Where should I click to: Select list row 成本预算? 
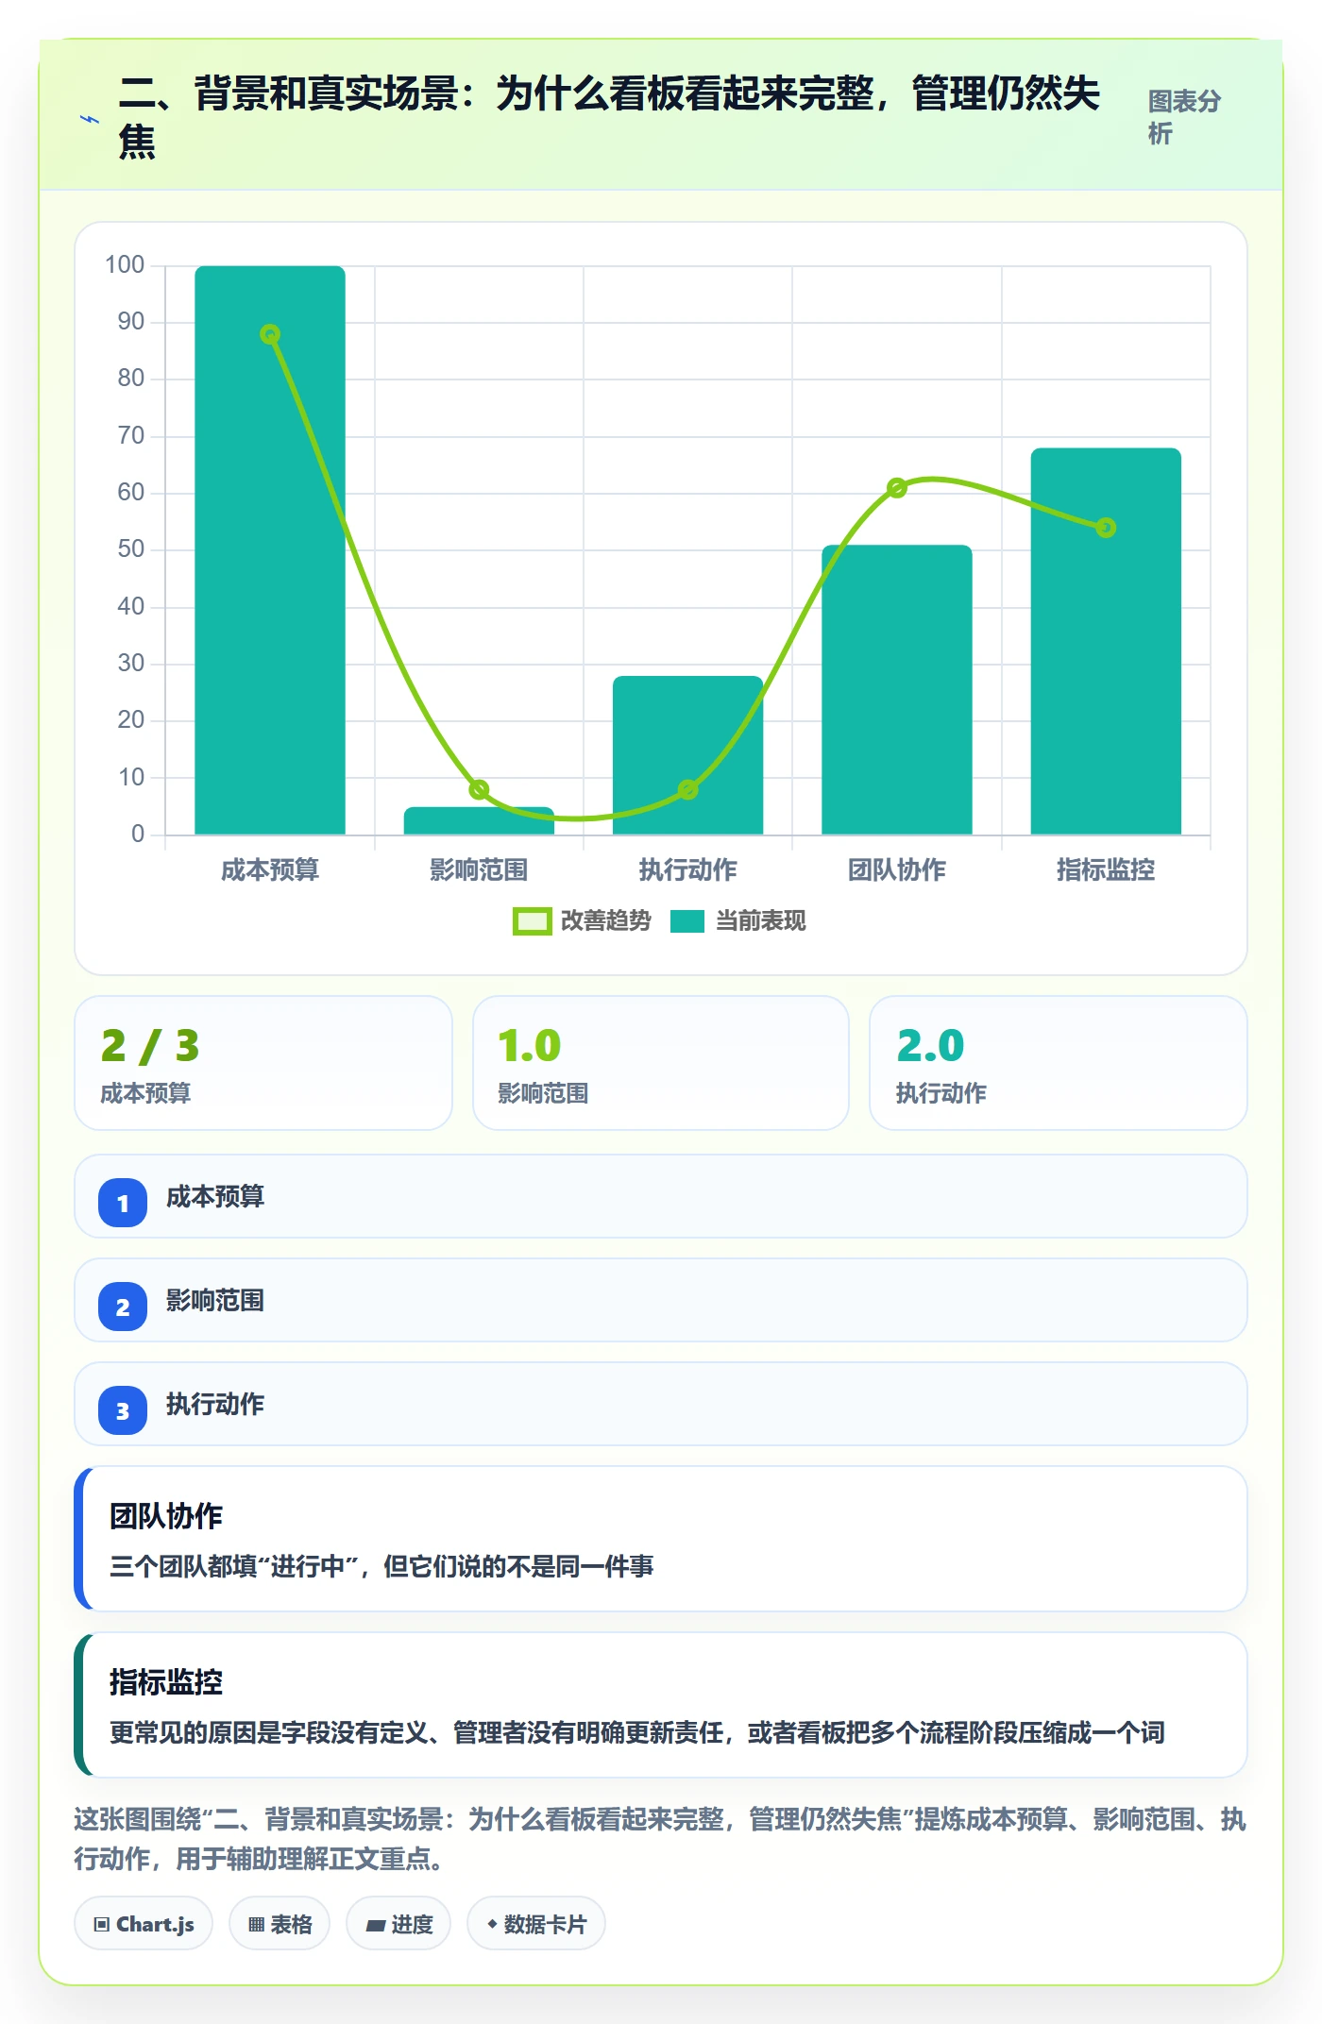[661, 1196]
